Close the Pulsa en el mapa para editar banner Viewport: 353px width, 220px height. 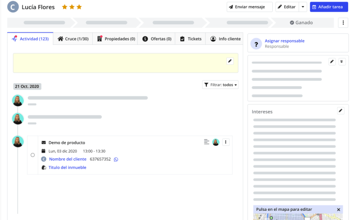[338, 210]
